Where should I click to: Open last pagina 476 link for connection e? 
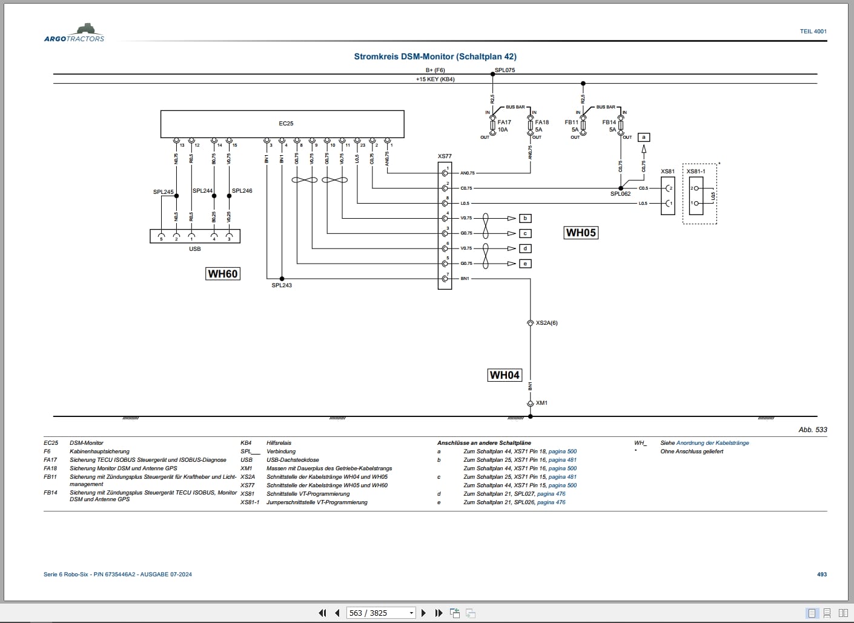[551, 502]
